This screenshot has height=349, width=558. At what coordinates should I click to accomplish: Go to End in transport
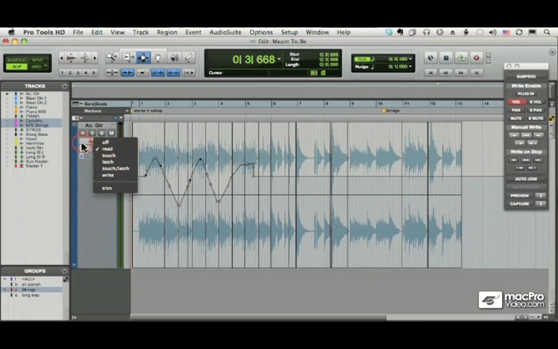(x=476, y=73)
